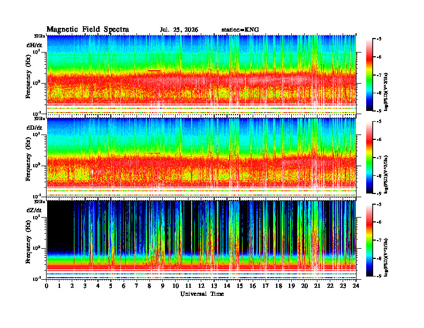Click the "dZ/dt" panel label
Image resolution: width=424 pixels, height=328 pixels.
34,210
